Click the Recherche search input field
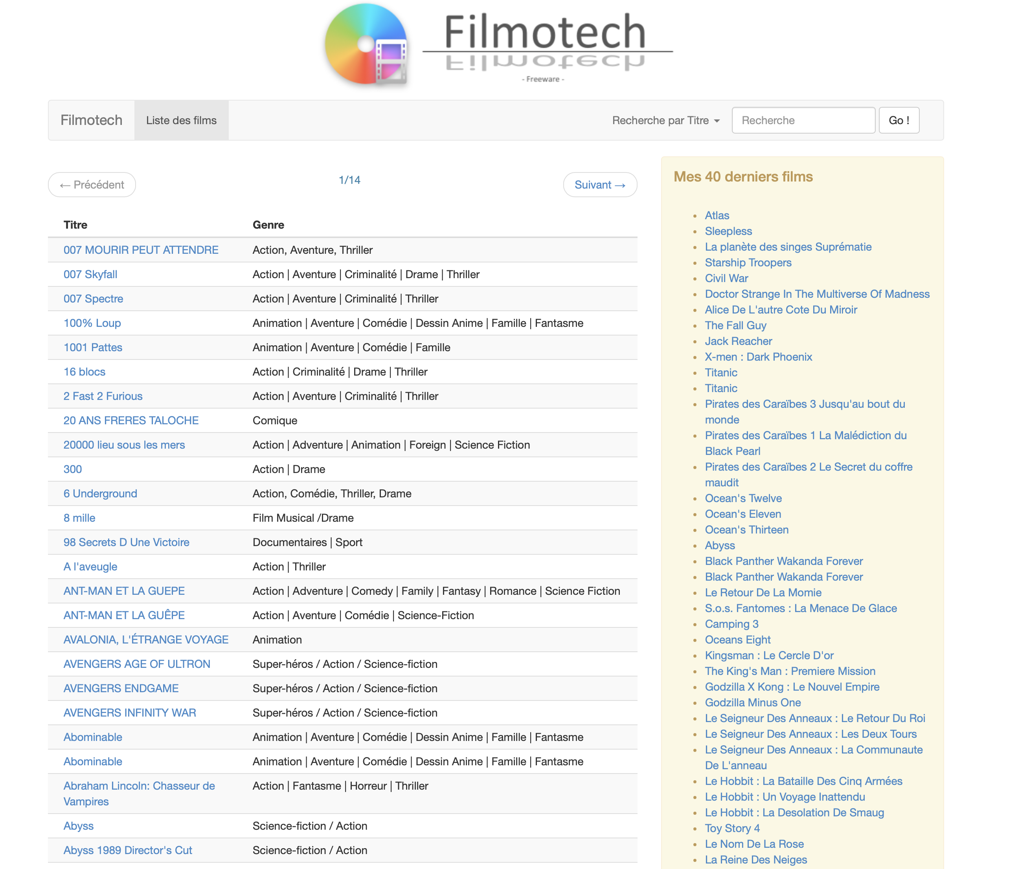This screenshot has height=869, width=1018. [803, 120]
